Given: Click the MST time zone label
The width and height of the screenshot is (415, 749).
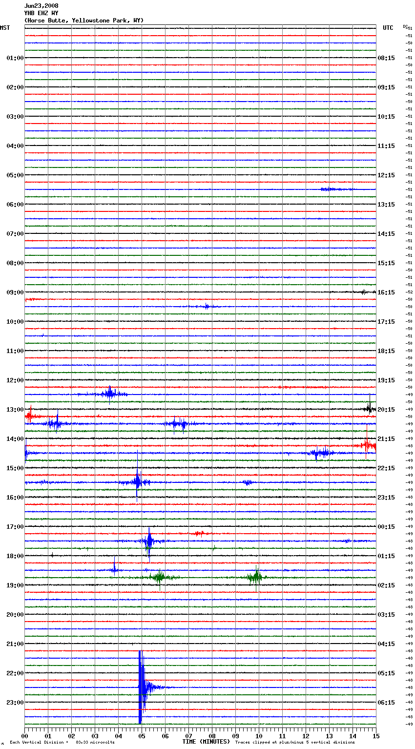Looking at the screenshot, I should pyautogui.click(x=5, y=28).
